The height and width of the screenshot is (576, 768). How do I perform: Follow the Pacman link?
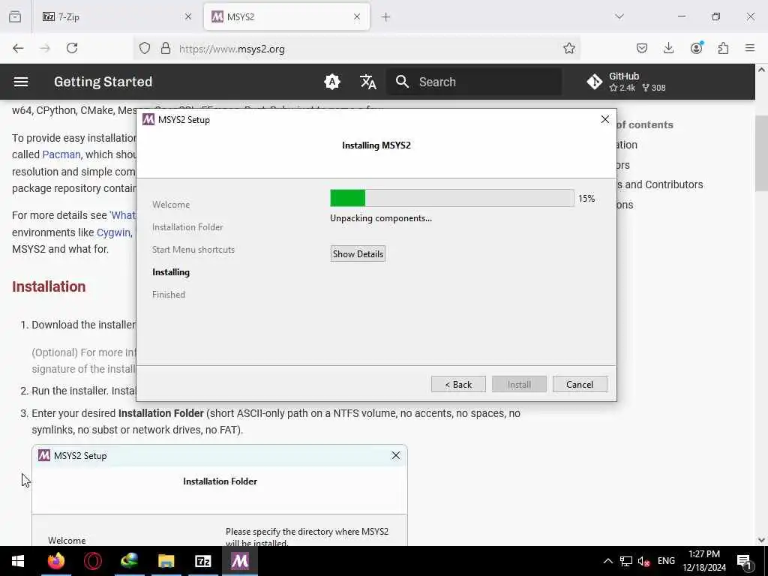[61, 154]
